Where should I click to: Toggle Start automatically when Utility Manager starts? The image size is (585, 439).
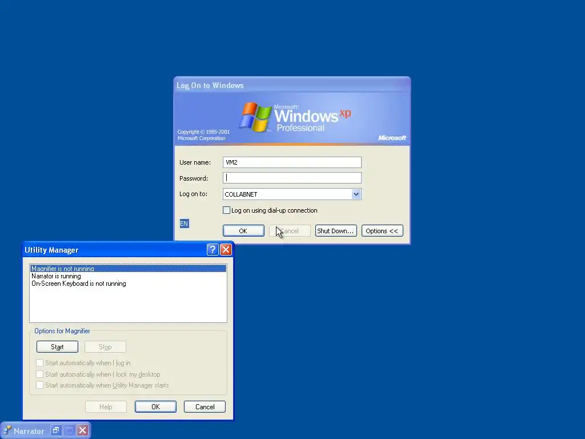pos(39,385)
